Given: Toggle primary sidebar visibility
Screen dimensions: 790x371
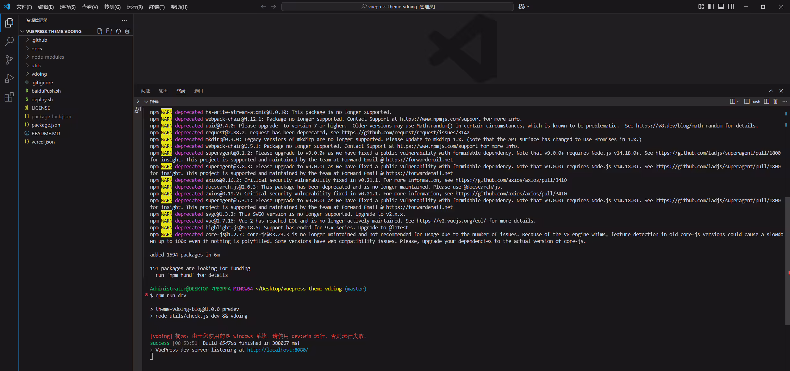Looking at the screenshot, I should click(711, 6).
